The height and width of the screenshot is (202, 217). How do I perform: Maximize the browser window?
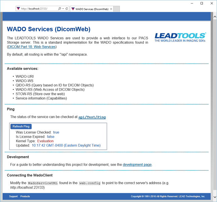coord(202,3)
